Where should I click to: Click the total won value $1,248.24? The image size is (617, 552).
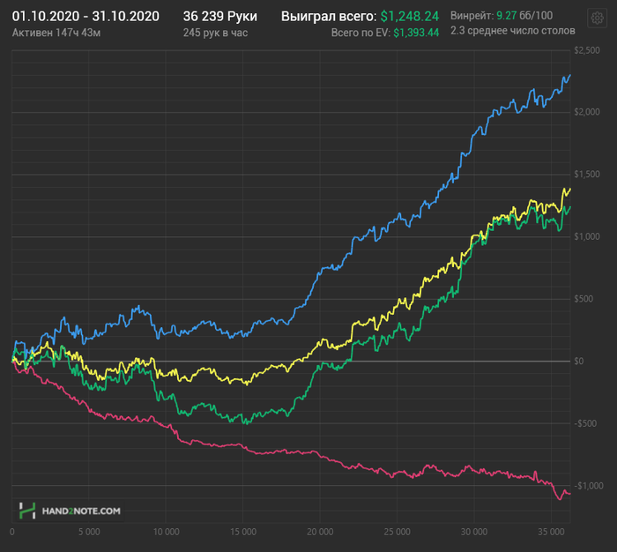pyautogui.click(x=410, y=16)
